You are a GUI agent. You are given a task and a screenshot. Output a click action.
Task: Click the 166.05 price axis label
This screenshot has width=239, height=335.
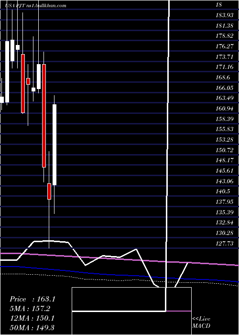(x=224, y=88)
